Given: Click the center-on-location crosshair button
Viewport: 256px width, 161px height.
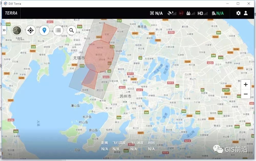Looking at the screenshot, I should click(x=30, y=30).
